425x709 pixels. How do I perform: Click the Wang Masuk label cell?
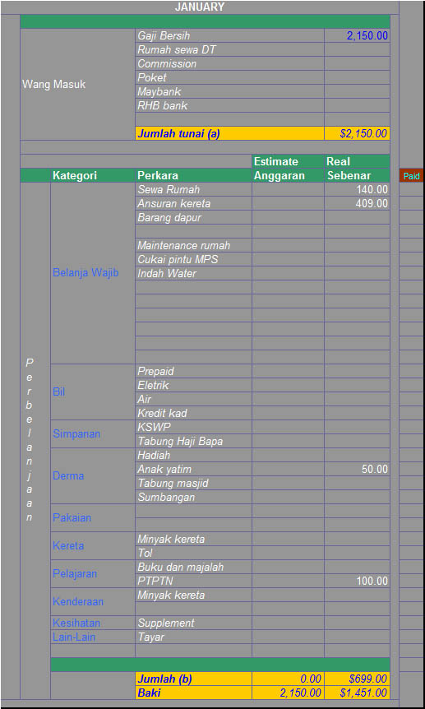coord(78,85)
